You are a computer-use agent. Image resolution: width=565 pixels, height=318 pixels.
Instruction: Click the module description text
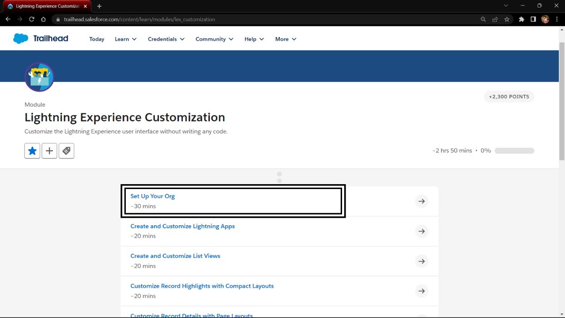click(x=126, y=131)
